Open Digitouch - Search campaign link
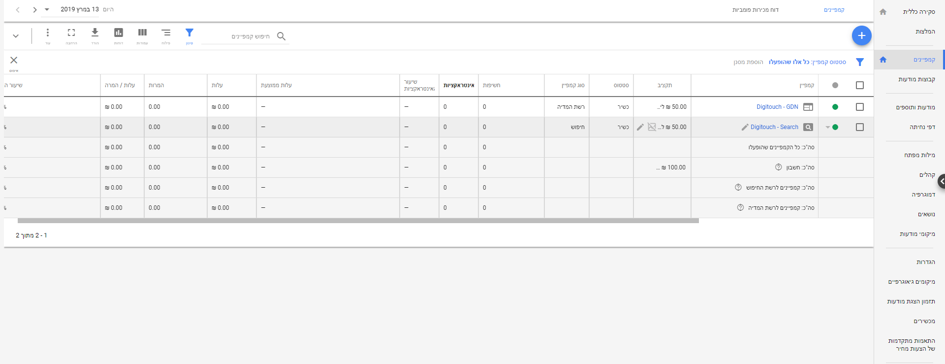 point(774,127)
